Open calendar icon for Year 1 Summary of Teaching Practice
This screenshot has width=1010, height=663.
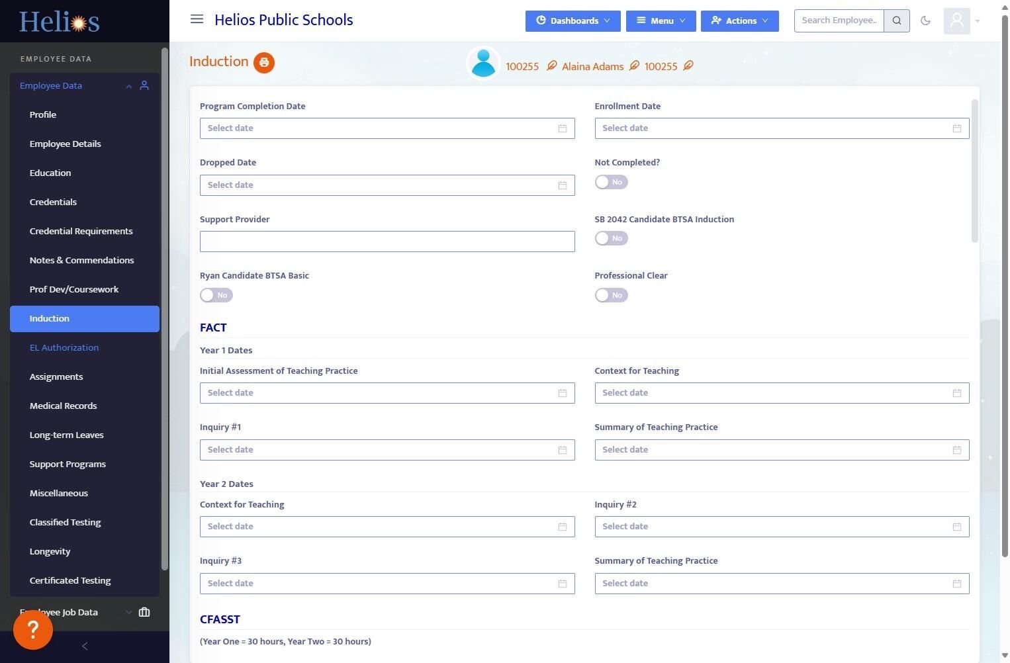[957, 450]
